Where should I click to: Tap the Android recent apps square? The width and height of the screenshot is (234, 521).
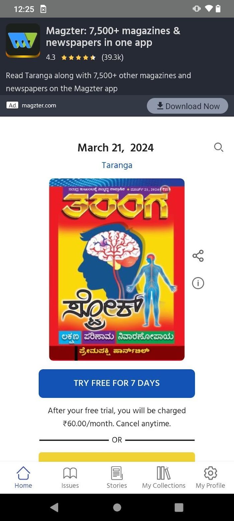tap(179, 507)
